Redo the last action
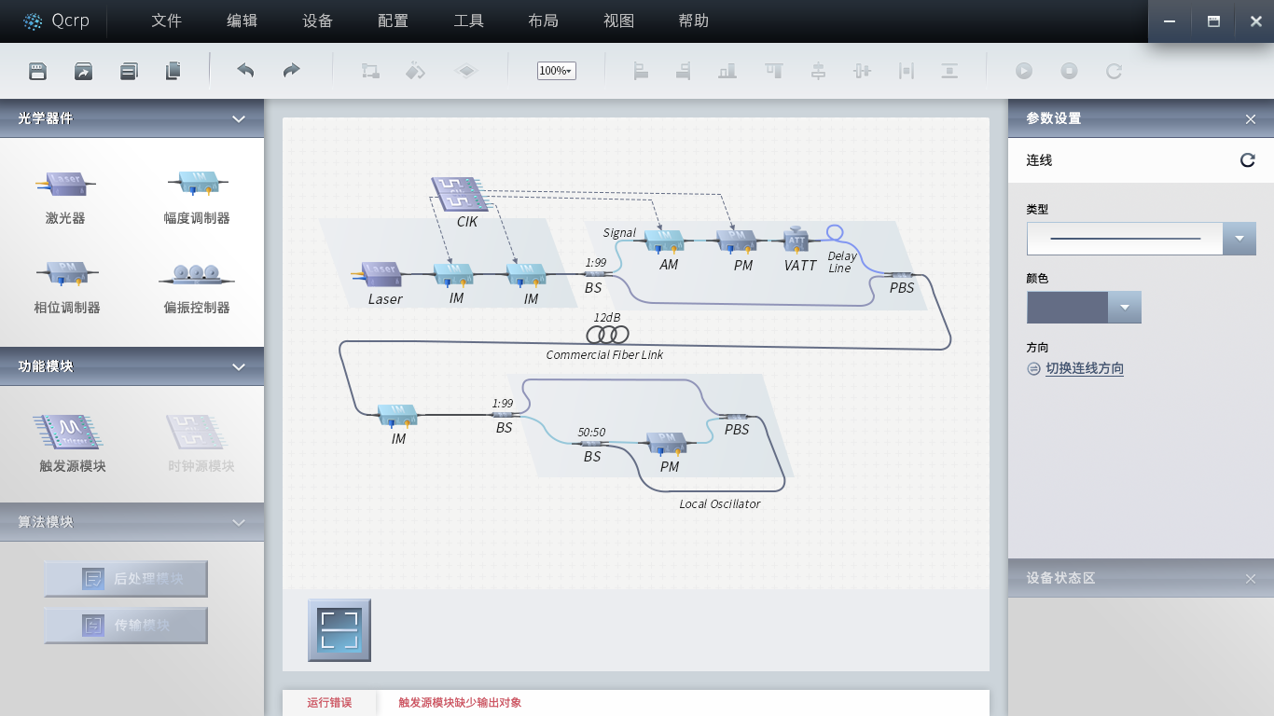Screen dimensions: 1274x716 [x=291, y=71]
